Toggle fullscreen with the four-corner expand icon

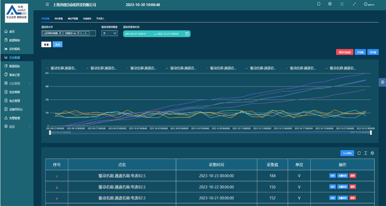[x=342, y=4]
